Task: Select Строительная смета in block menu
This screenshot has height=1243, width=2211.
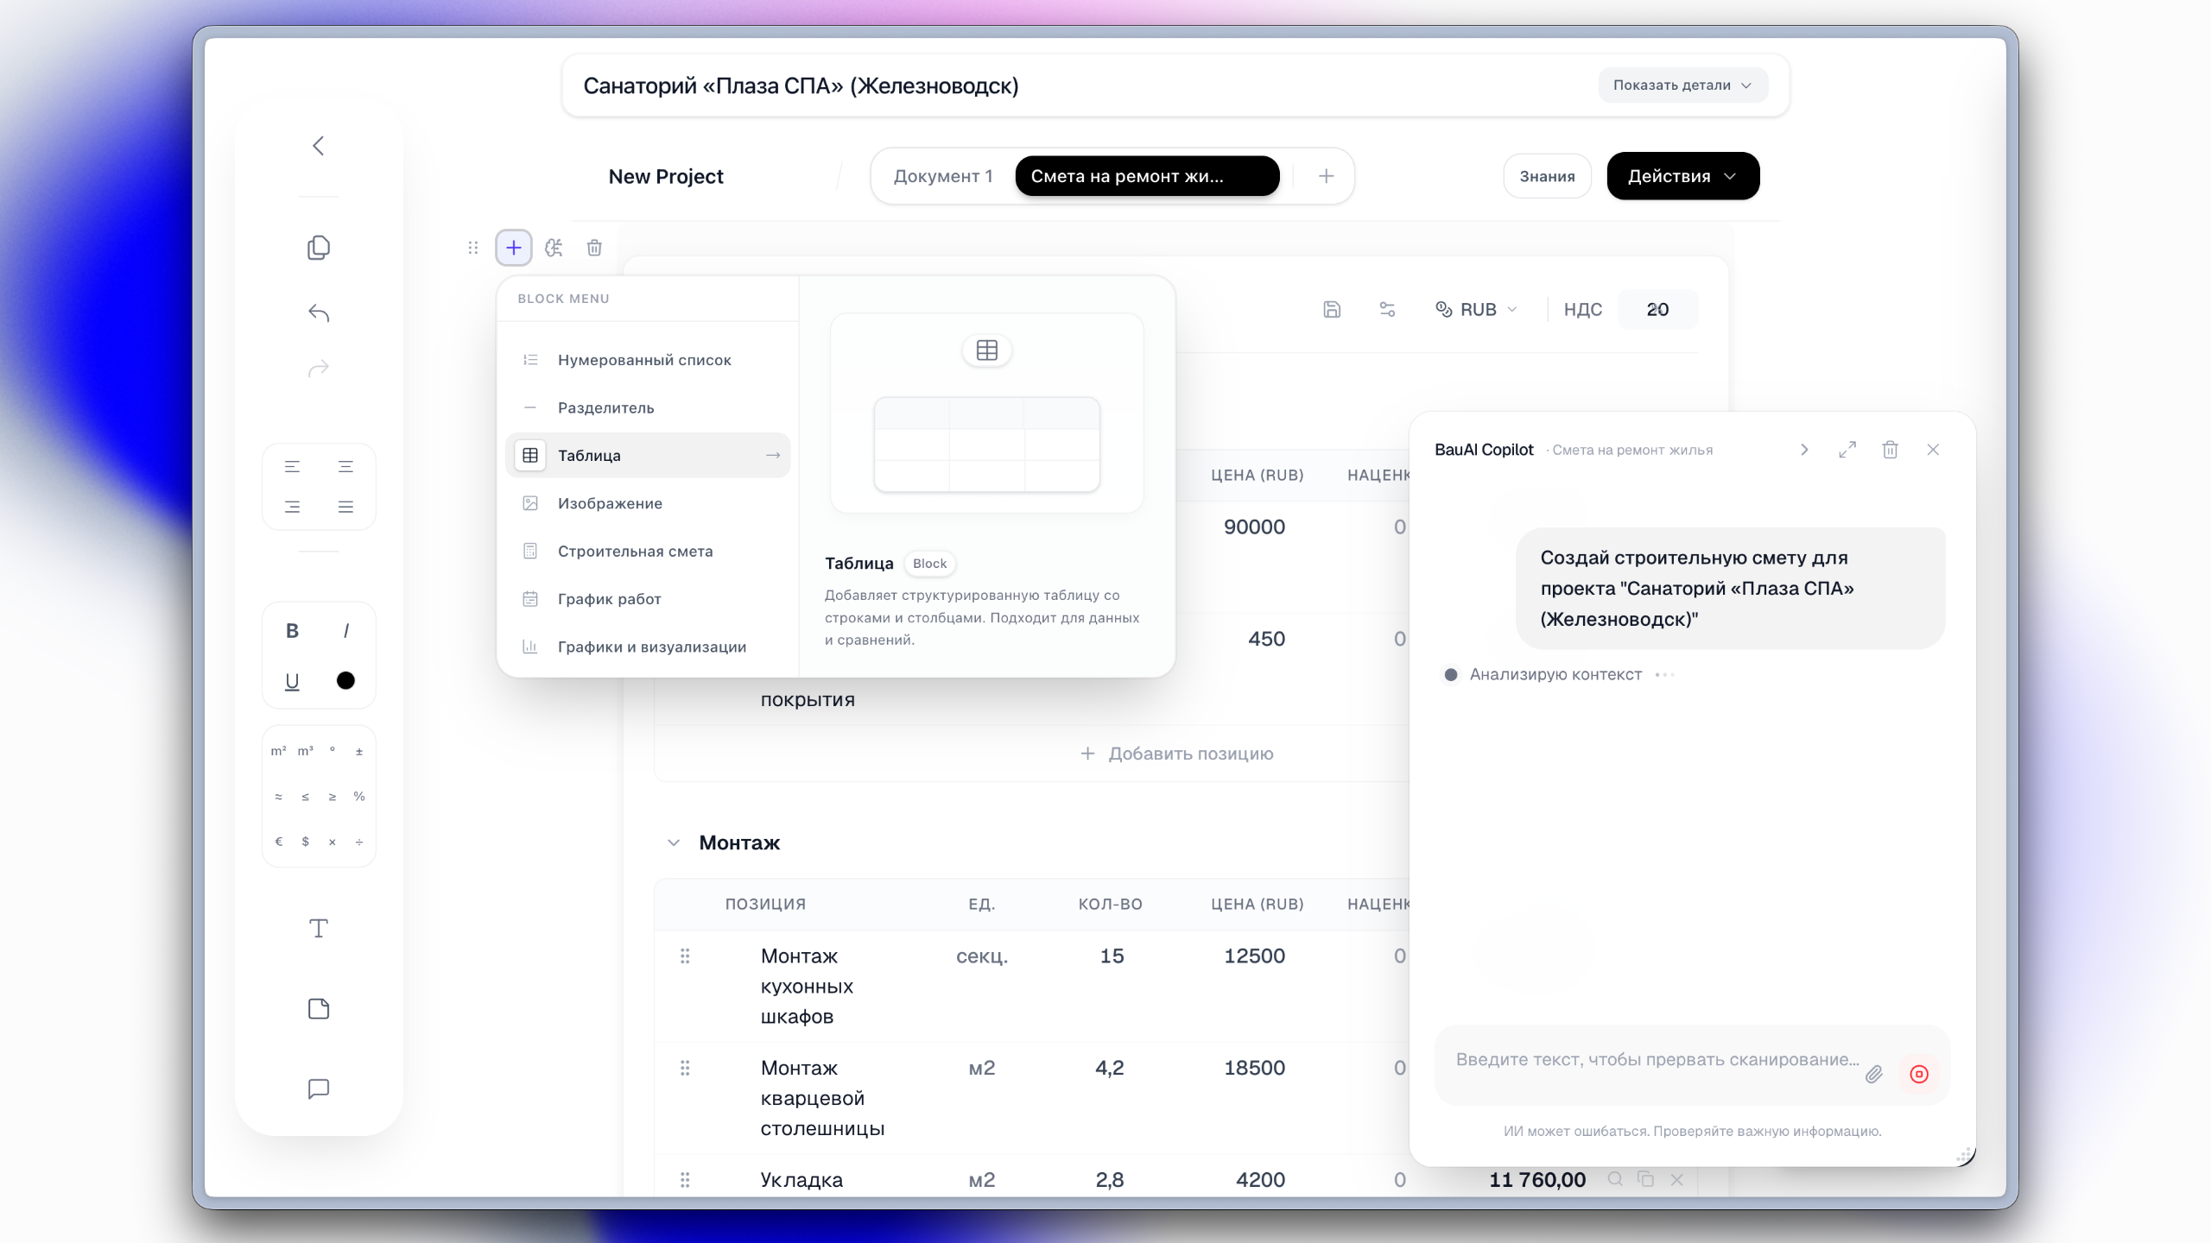Action: (x=635, y=551)
